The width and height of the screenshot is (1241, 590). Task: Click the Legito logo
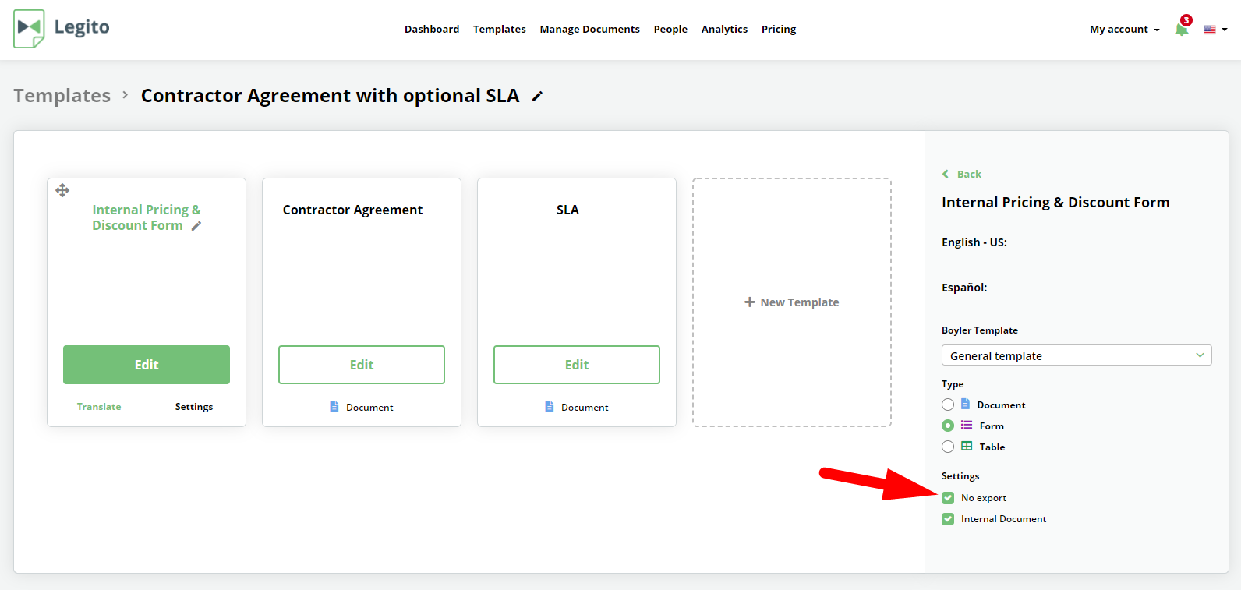click(62, 29)
